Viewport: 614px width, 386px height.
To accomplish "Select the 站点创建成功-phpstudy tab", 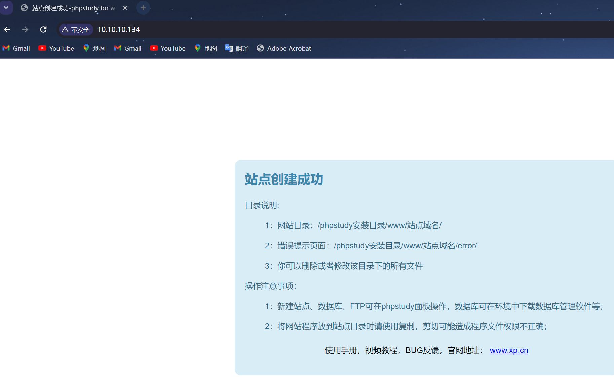I will (71, 8).
